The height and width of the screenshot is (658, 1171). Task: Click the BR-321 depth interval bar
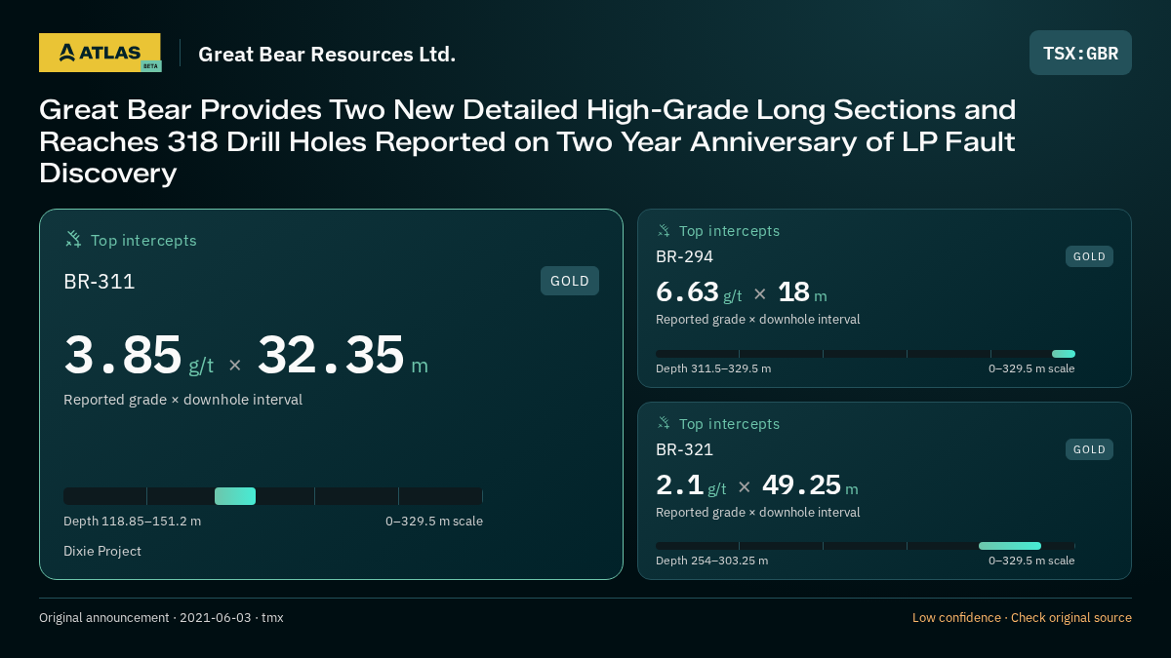(x=866, y=546)
